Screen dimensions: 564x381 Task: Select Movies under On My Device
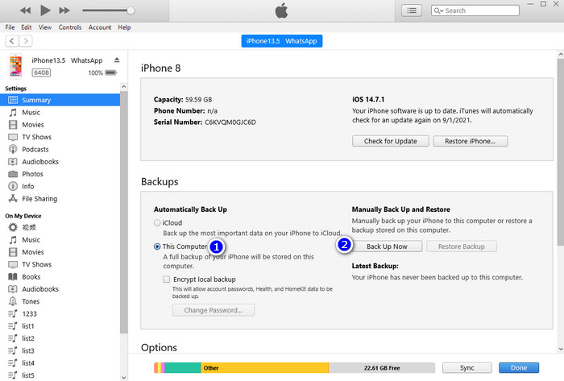point(60,252)
